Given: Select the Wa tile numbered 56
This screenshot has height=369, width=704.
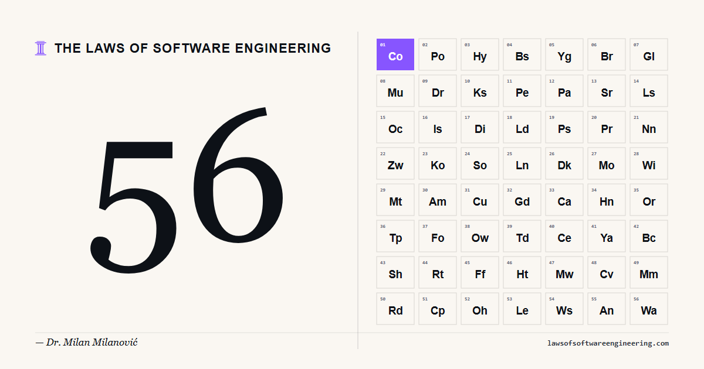Looking at the screenshot, I should point(649,309).
